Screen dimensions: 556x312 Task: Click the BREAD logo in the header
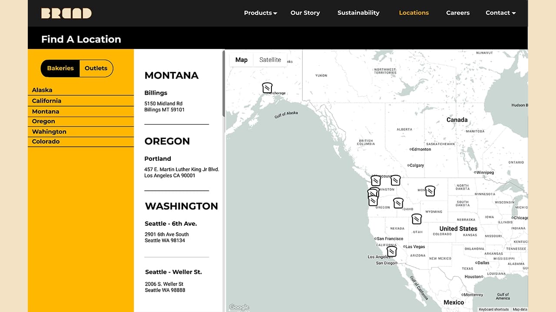click(66, 13)
